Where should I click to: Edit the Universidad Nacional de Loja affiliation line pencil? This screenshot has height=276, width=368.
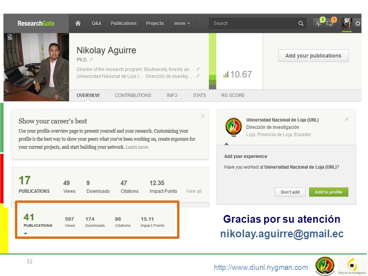pos(198,76)
